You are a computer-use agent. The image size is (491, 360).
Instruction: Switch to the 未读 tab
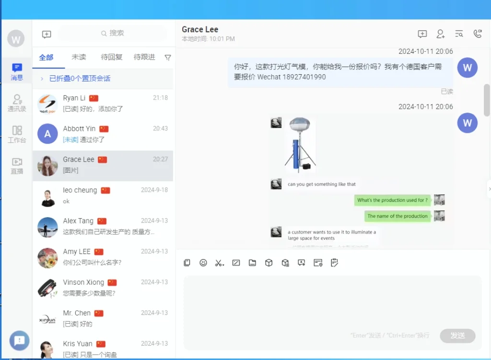click(79, 57)
